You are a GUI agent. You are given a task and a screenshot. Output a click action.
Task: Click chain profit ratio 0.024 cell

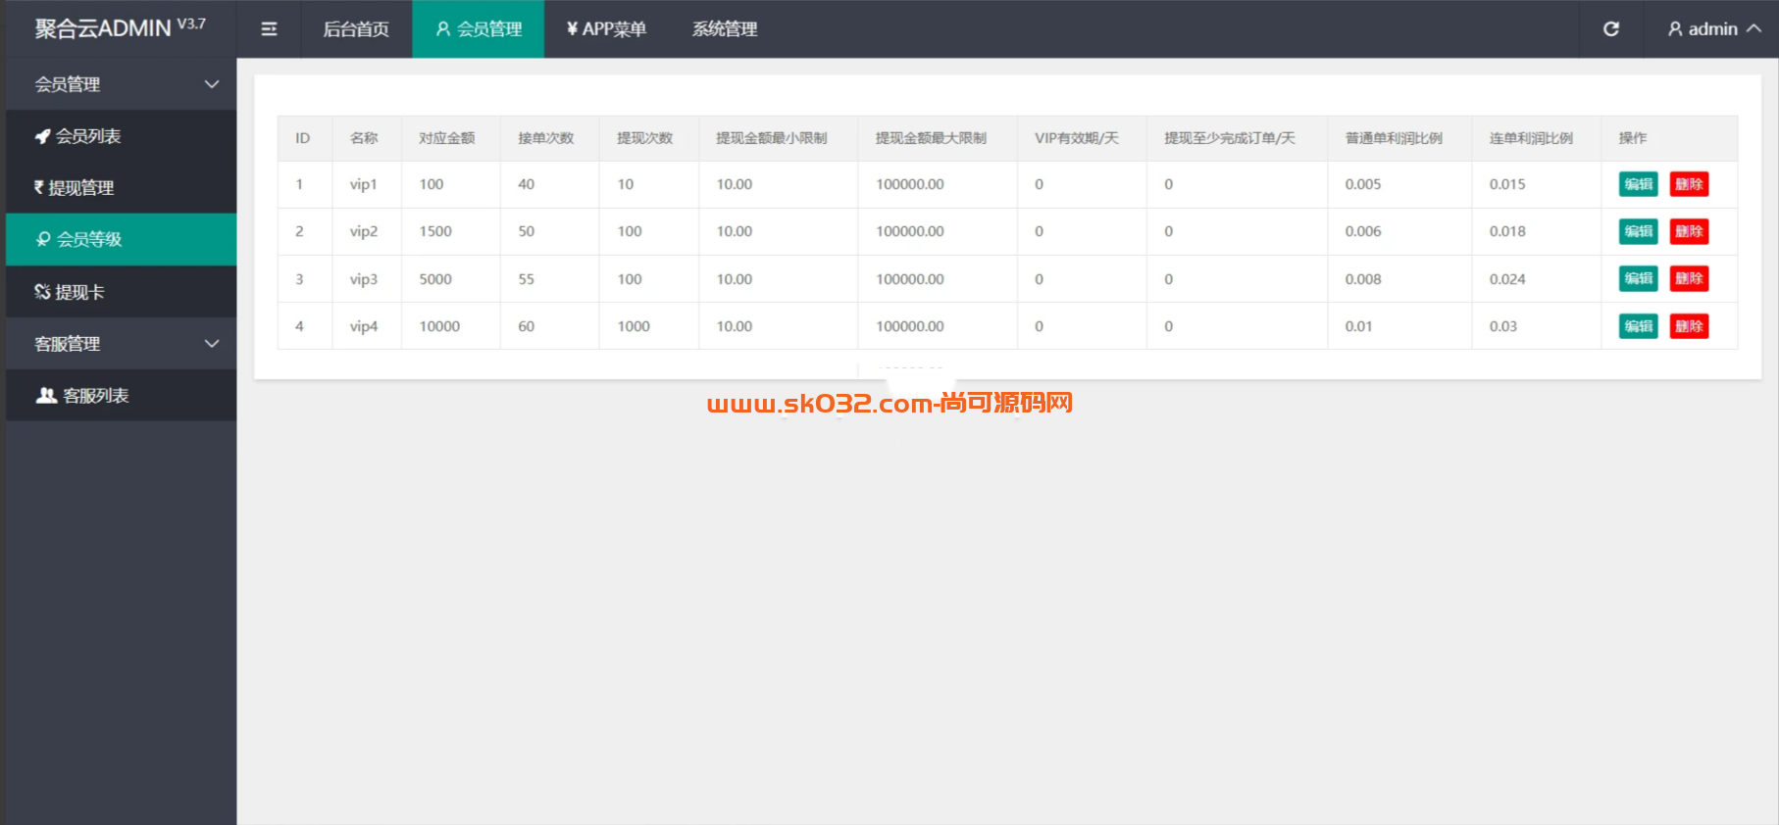1536,279
